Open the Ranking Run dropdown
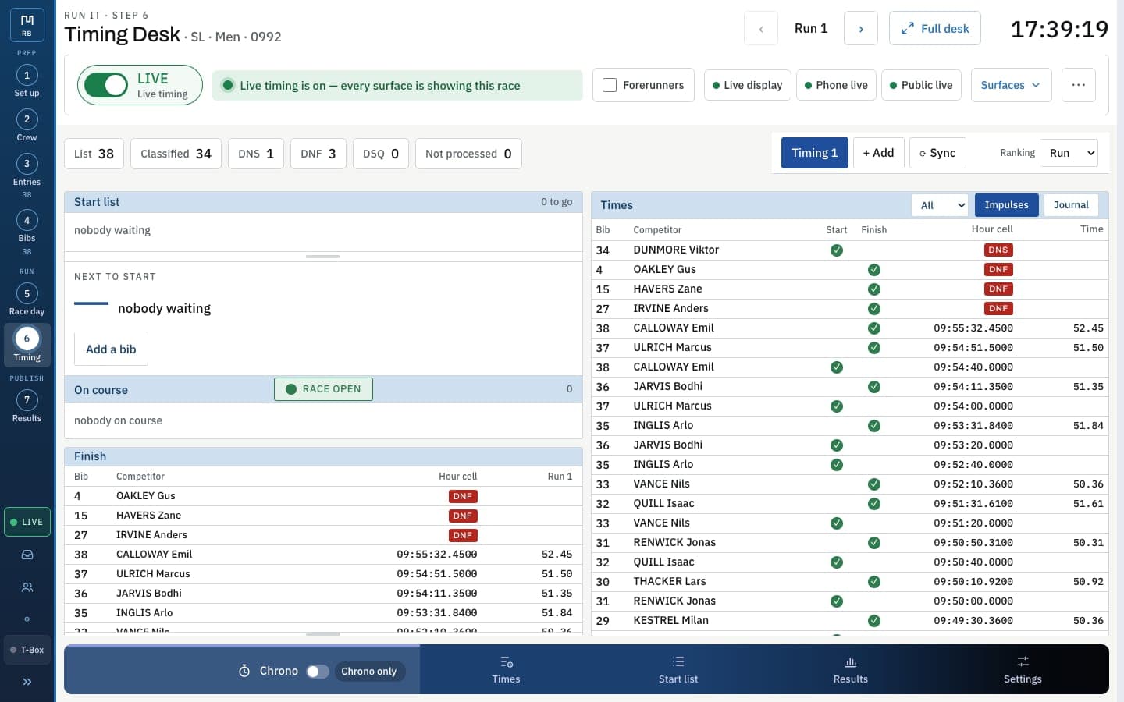Image resolution: width=1124 pixels, height=702 pixels. click(x=1070, y=153)
